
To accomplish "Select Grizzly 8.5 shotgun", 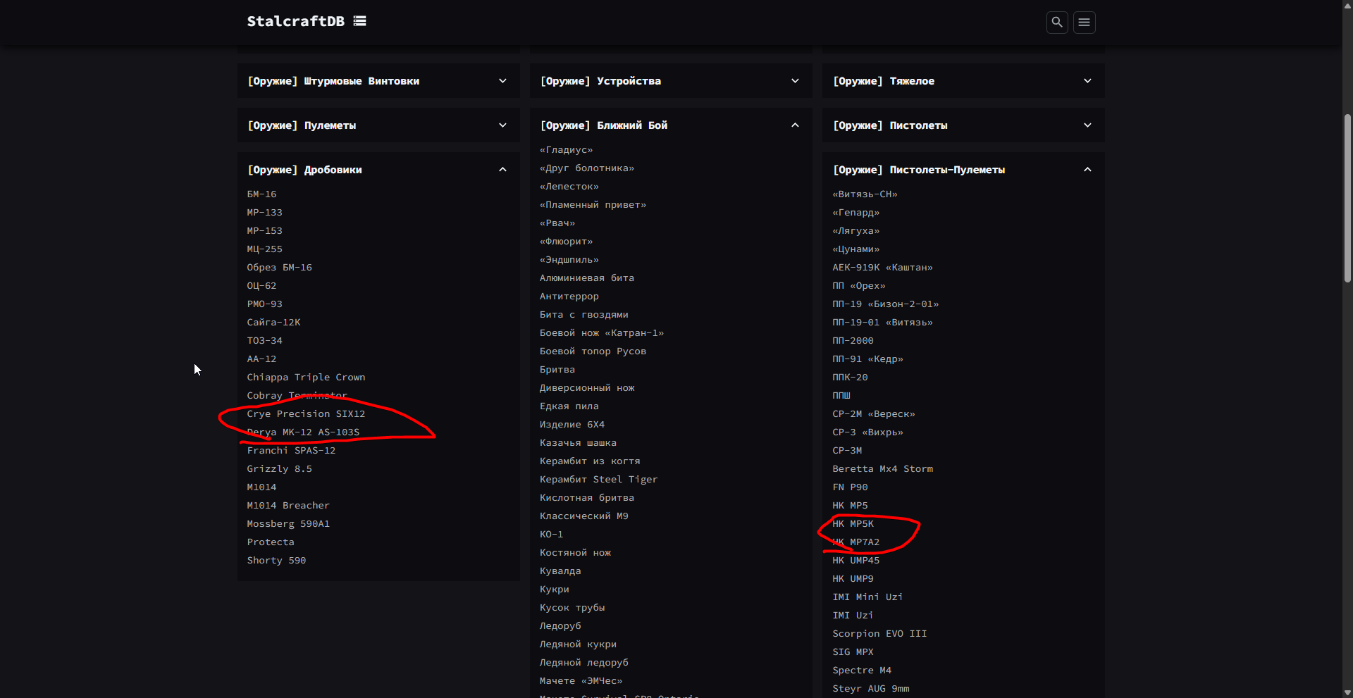I will [279, 468].
